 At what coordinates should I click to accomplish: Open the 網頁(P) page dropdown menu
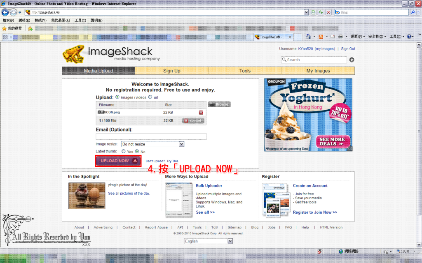tap(358, 37)
